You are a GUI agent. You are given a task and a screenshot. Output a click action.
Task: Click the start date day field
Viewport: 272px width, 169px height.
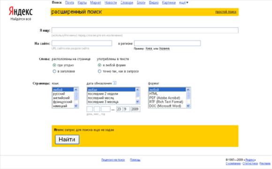90,109
